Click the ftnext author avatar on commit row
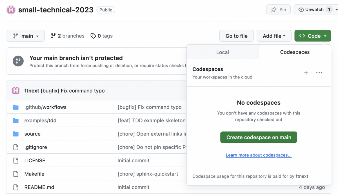338x195 pixels. (x=15, y=91)
